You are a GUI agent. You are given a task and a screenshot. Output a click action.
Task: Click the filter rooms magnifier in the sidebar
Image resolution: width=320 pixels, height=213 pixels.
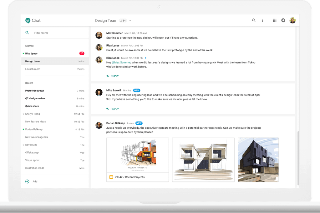(x=27, y=32)
